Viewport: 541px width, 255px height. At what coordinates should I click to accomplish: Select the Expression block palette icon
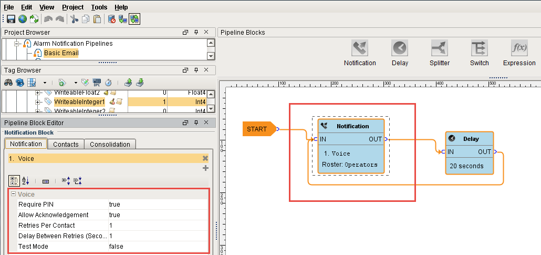(519, 48)
